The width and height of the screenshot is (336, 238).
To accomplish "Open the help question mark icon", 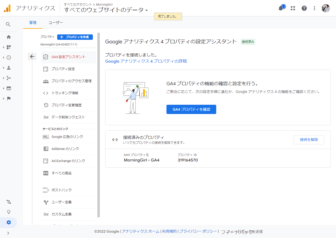I will coord(304,8).
